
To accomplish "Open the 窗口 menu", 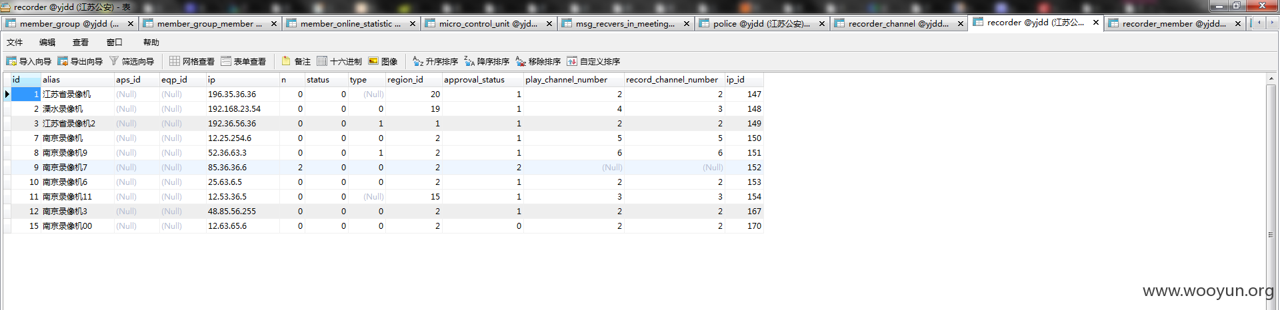I will 114,42.
